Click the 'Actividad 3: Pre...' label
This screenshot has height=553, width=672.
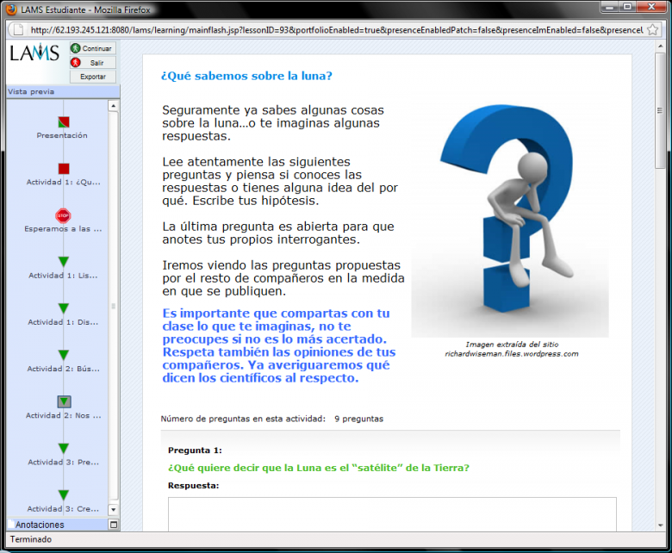click(64, 463)
